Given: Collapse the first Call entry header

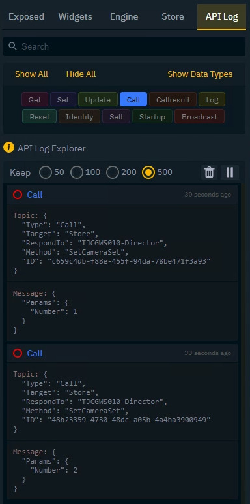Looking at the screenshot, I should [x=122, y=195].
